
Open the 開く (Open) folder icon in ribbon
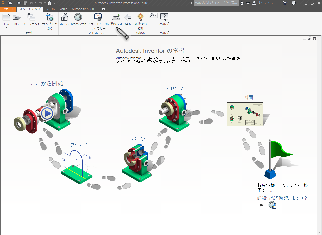(x=17, y=17)
